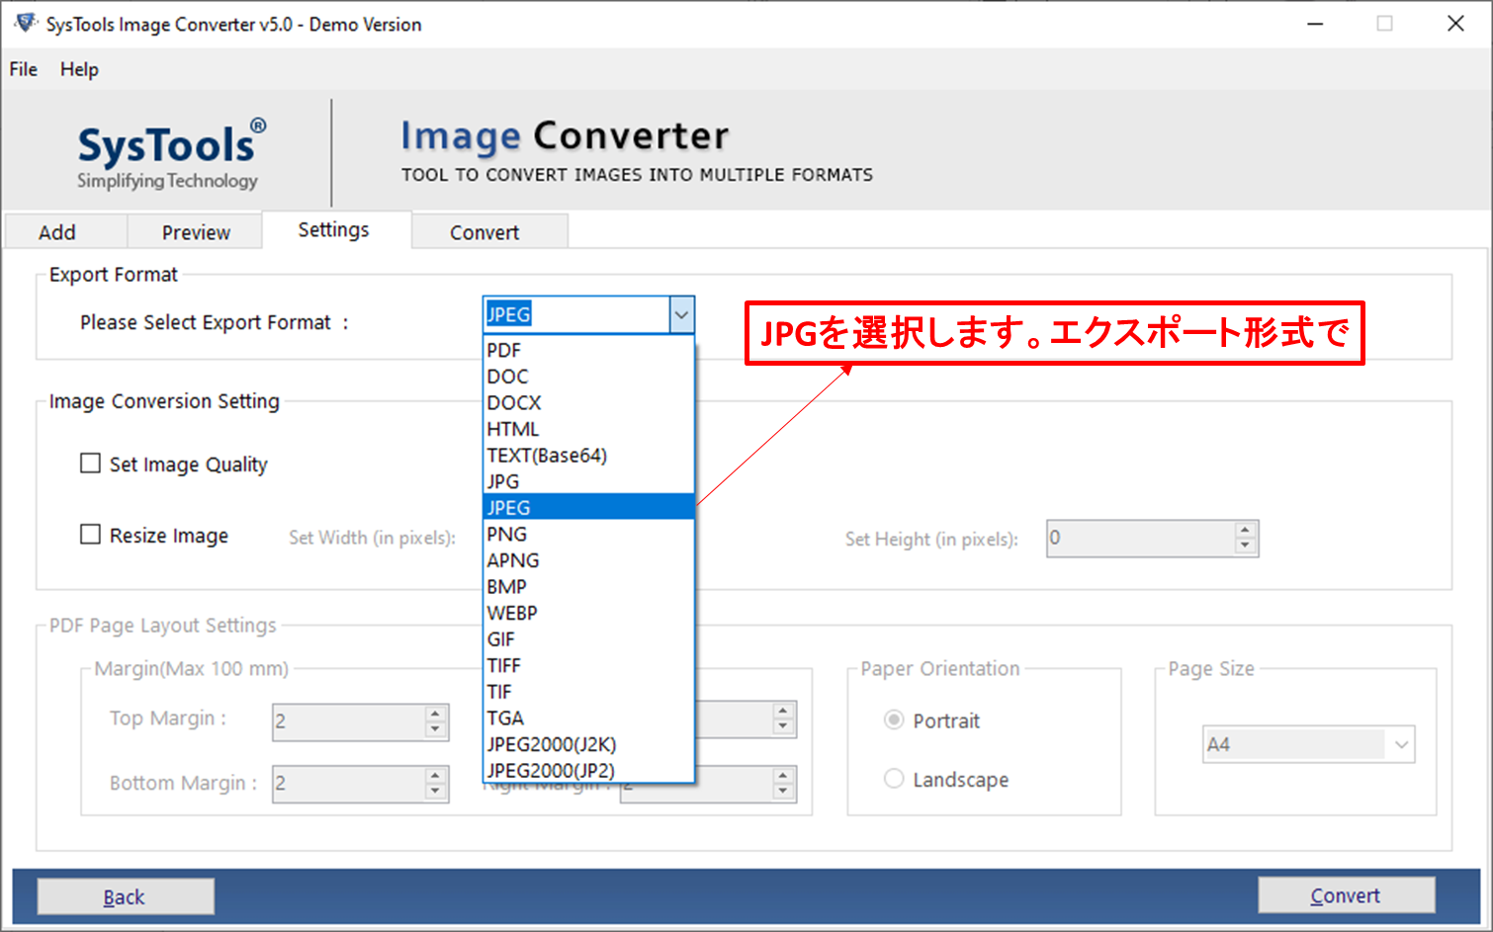
Task: Pick DOCX export format
Action: coord(588,402)
